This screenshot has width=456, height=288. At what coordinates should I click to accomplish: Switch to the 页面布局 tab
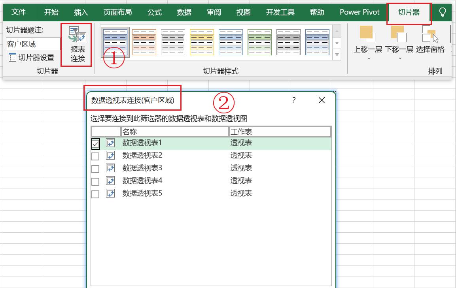point(117,12)
